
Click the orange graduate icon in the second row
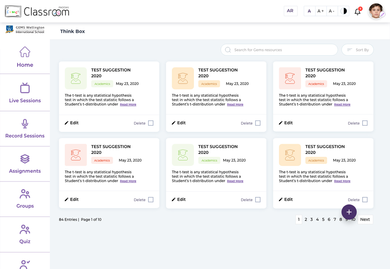pyautogui.click(x=290, y=155)
